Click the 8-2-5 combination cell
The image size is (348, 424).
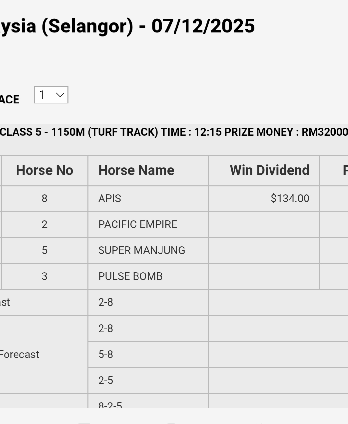pyautogui.click(x=110, y=405)
